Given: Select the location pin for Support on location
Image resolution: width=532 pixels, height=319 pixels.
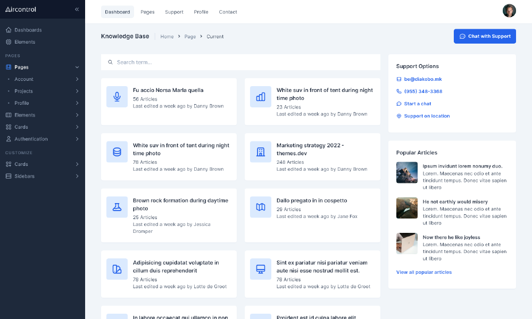Looking at the screenshot, I should click(398, 116).
